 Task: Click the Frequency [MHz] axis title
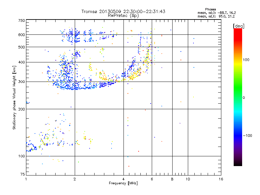(123, 183)
